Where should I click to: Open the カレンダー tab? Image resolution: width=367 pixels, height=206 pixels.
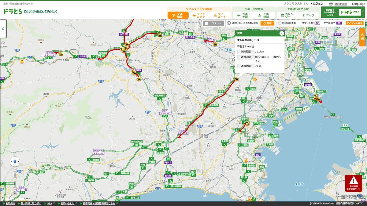tap(287, 15)
